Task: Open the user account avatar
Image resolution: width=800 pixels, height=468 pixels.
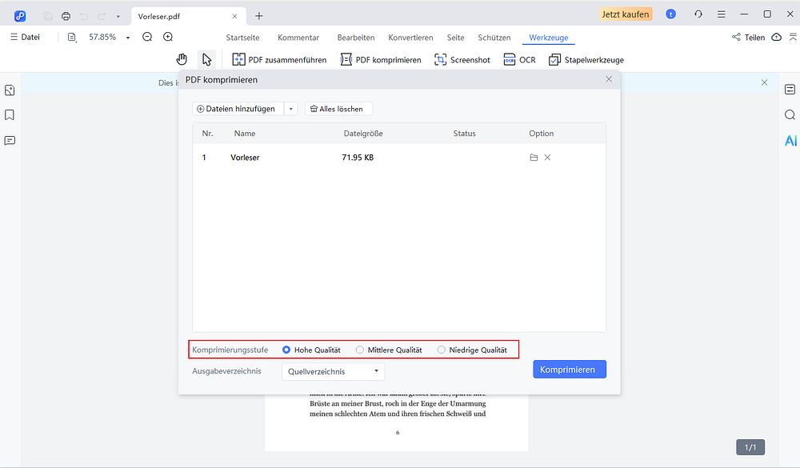Action: (x=671, y=14)
